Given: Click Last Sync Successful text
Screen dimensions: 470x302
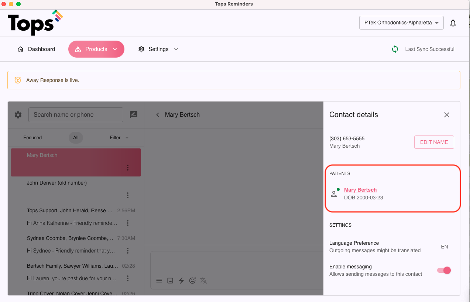Looking at the screenshot, I should click(430, 49).
